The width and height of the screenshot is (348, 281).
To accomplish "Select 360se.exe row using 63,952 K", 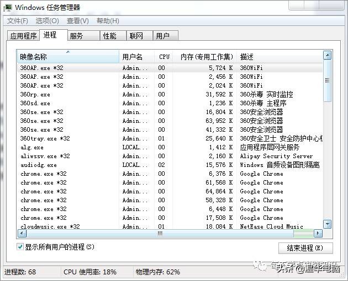I will [170, 121].
